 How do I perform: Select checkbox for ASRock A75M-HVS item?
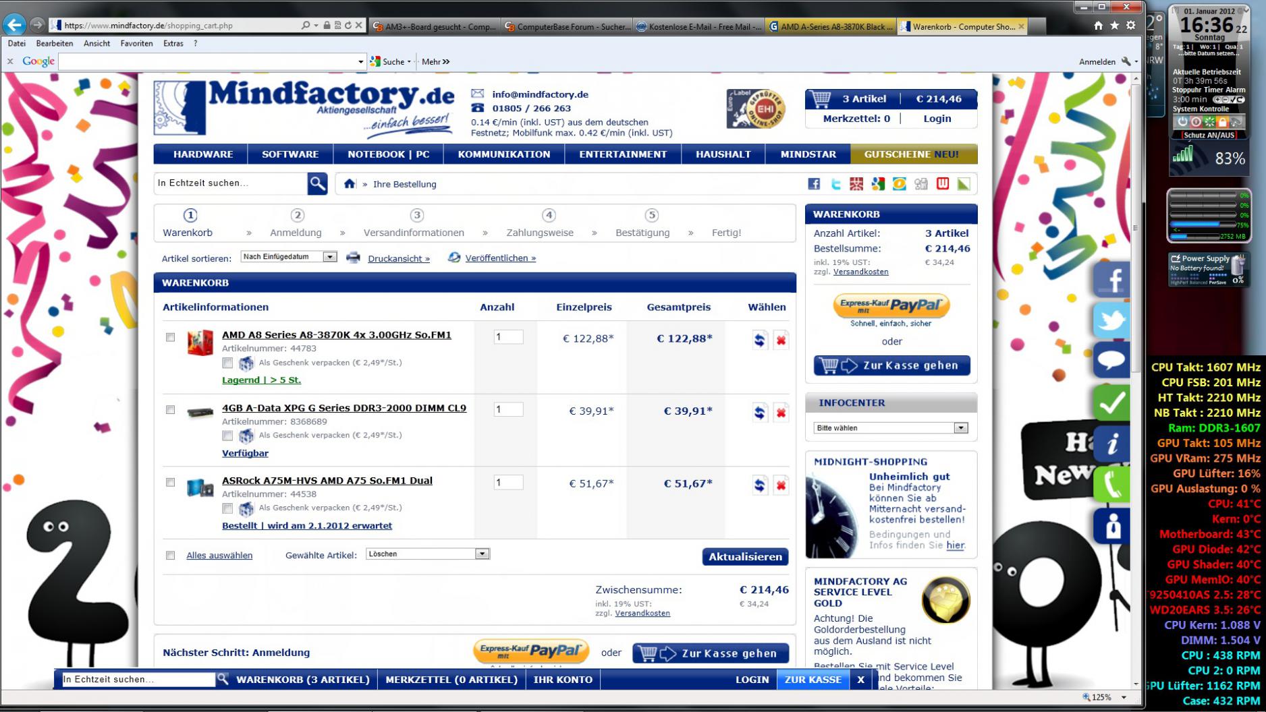pos(171,482)
